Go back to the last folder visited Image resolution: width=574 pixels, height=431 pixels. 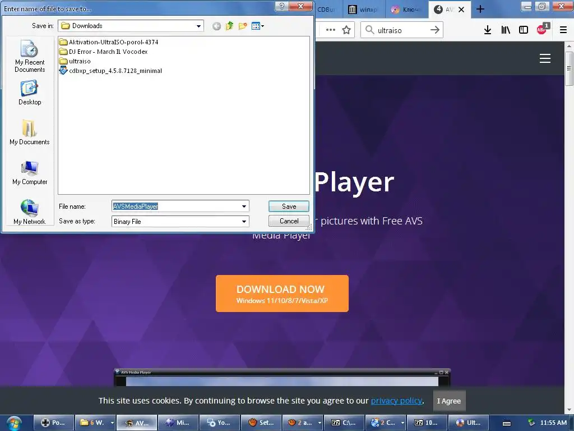[x=216, y=26]
